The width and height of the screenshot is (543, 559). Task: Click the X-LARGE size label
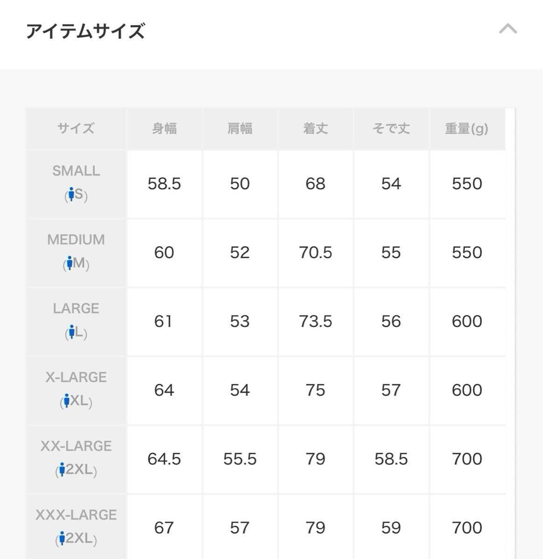point(76,377)
